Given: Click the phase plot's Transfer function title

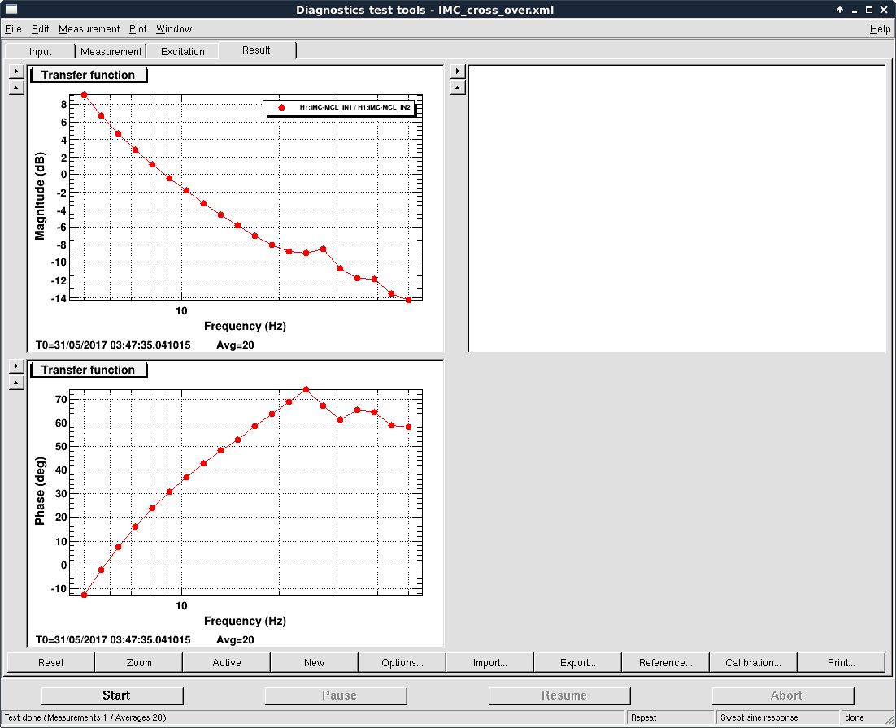Looking at the screenshot, I should 89,370.
